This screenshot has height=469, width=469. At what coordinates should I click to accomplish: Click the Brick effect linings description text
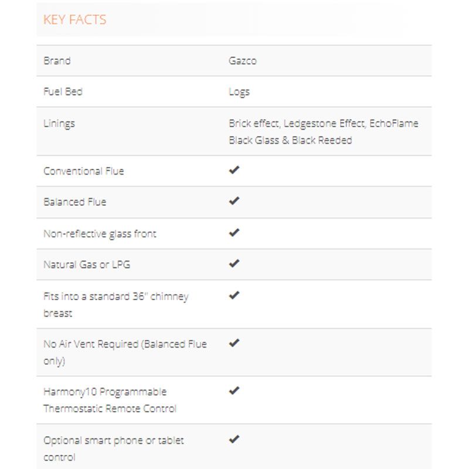324,132
